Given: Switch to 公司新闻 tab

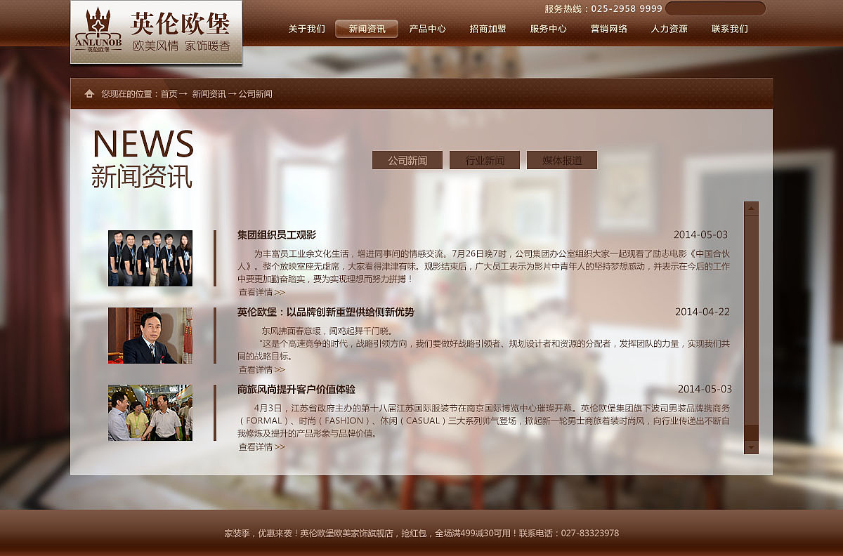Looking at the screenshot, I should point(407,160).
